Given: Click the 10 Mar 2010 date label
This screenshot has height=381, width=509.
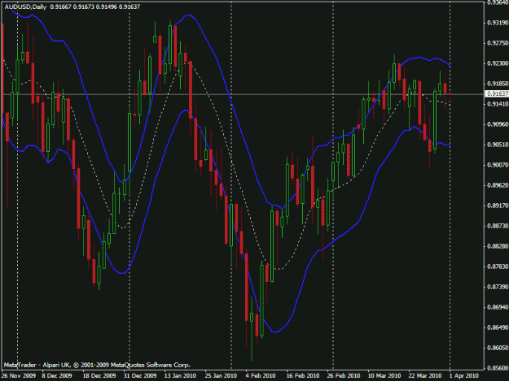Looking at the screenshot, I should (384, 376).
